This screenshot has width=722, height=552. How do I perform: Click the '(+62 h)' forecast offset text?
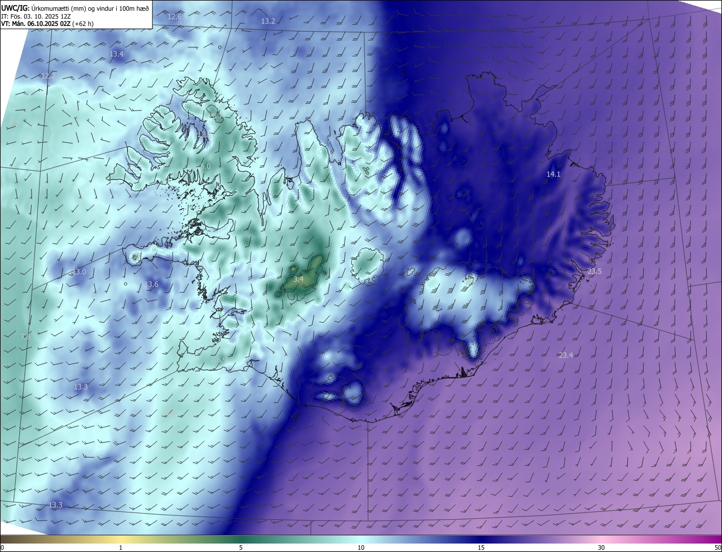pos(82,24)
